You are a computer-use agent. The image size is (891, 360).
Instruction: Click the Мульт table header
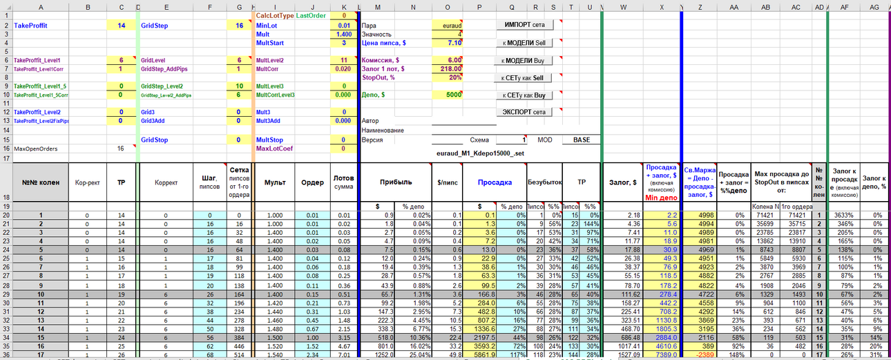pyautogui.click(x=274, y=182)
